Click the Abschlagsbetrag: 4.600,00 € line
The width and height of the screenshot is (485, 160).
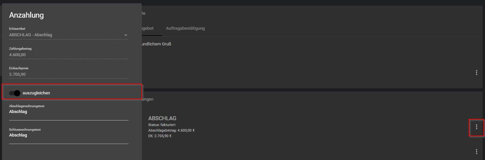[171, 130]
